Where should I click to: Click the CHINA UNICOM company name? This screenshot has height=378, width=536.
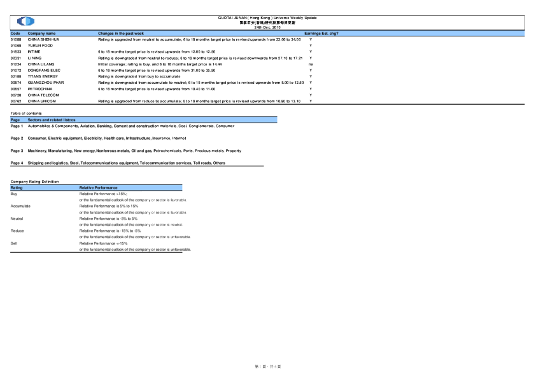(x=43, y=100)
